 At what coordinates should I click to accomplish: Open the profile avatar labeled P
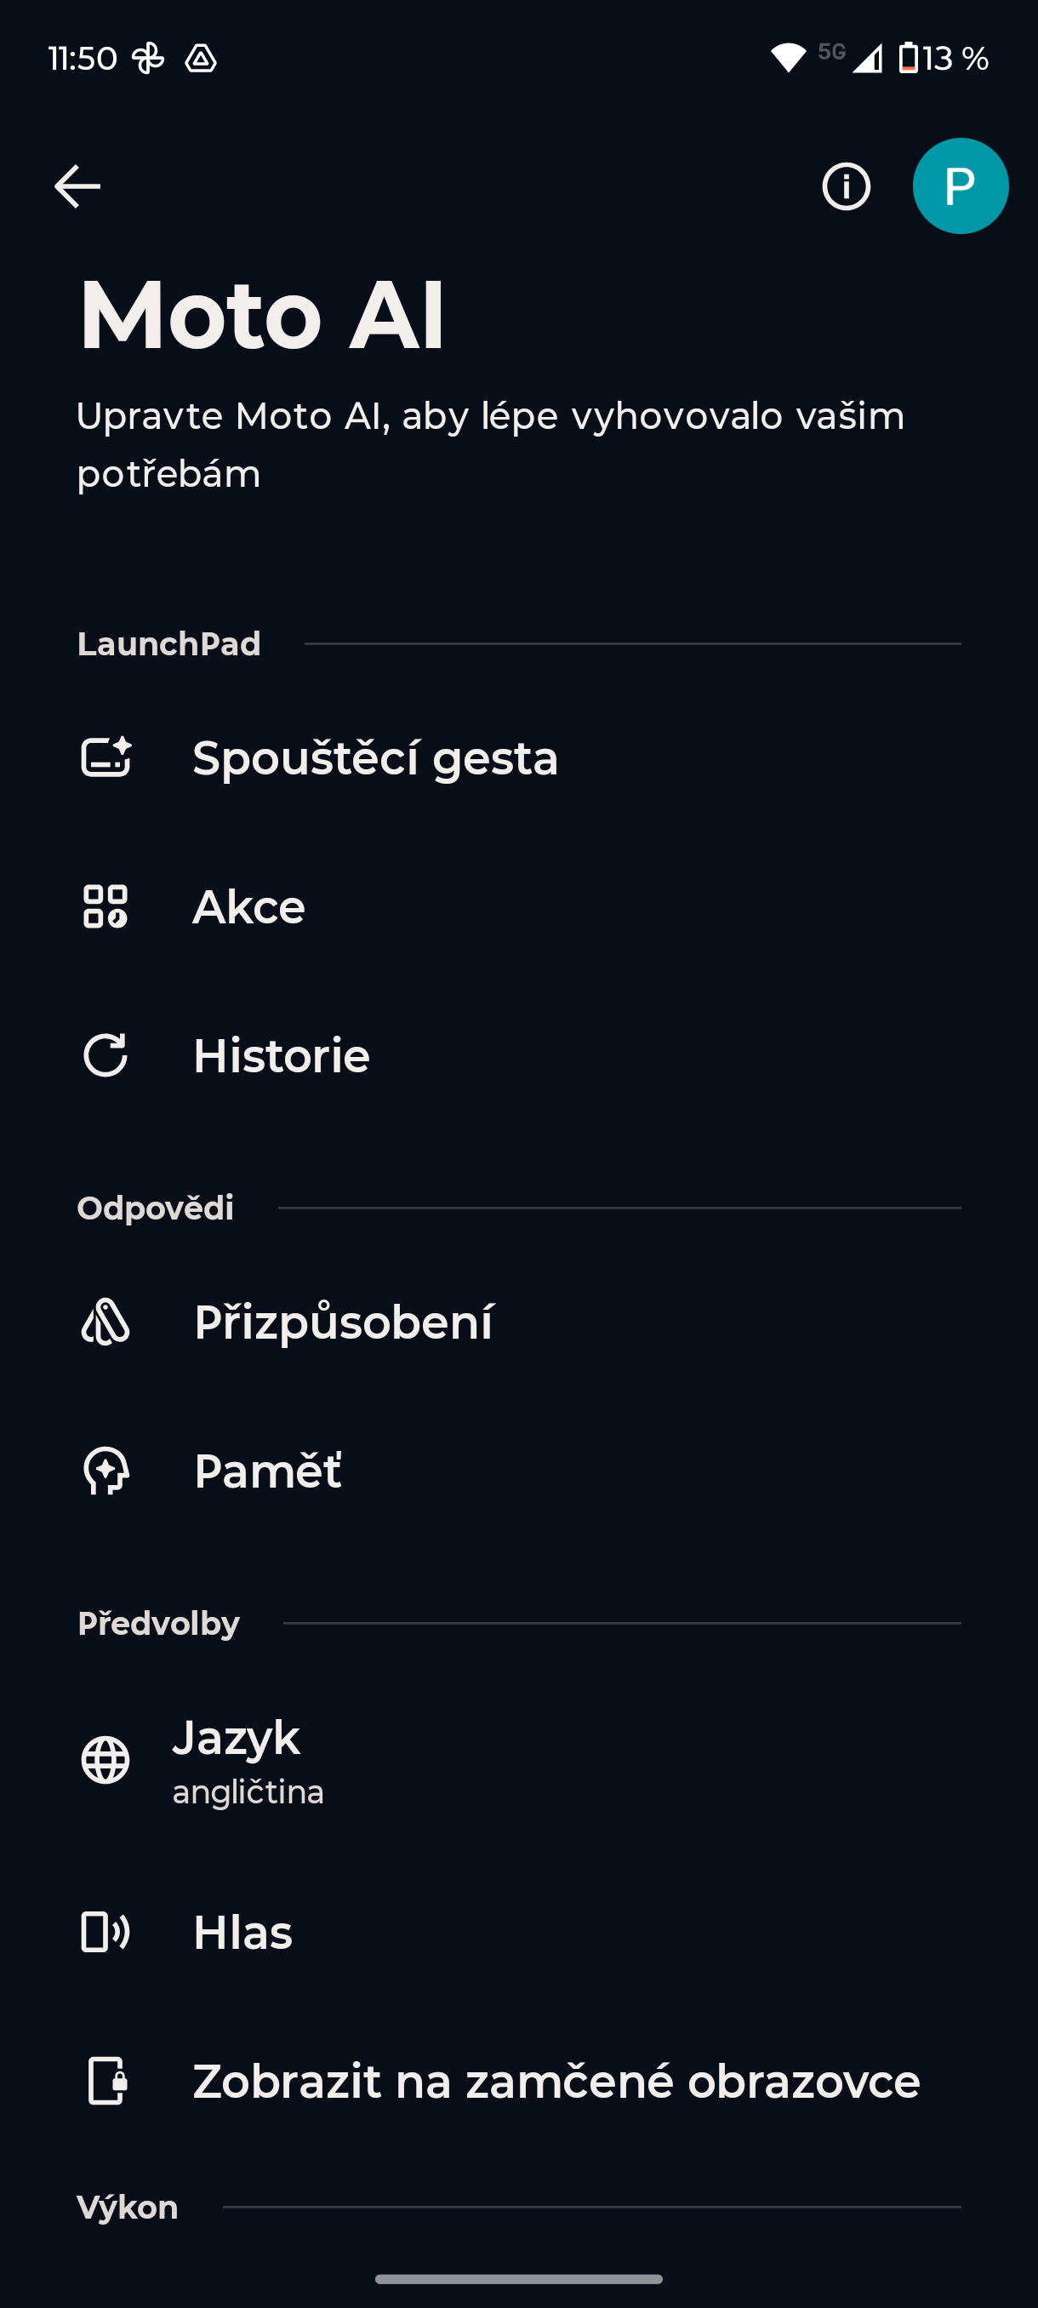tap(960, 186)
